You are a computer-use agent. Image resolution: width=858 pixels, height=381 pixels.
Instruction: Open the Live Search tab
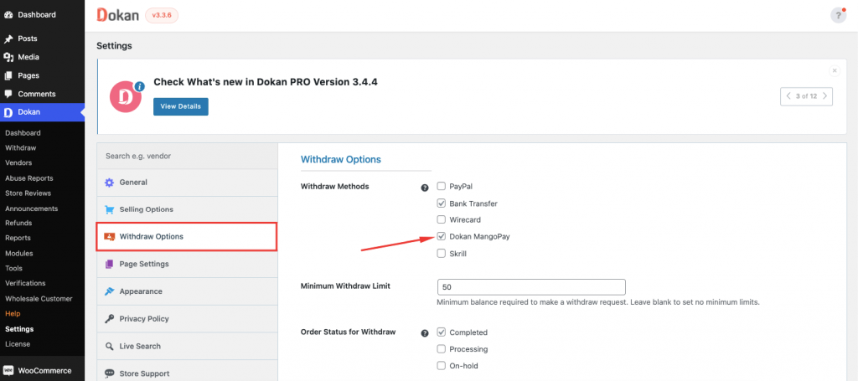click(x=187, y=346)
